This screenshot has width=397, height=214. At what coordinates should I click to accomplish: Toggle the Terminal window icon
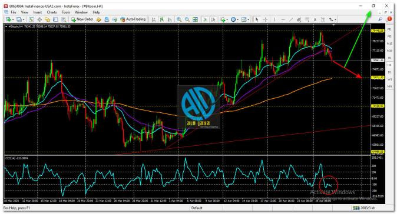coord(55,19)
